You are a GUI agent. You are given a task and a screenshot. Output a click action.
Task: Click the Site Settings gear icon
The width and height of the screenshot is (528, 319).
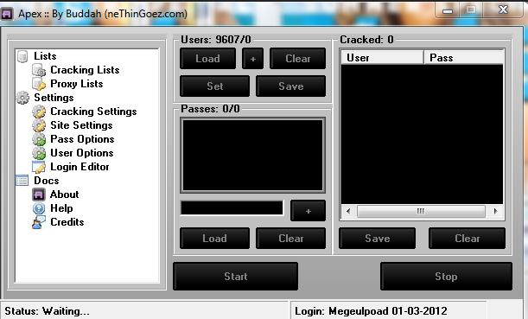[x=39, y=125]
